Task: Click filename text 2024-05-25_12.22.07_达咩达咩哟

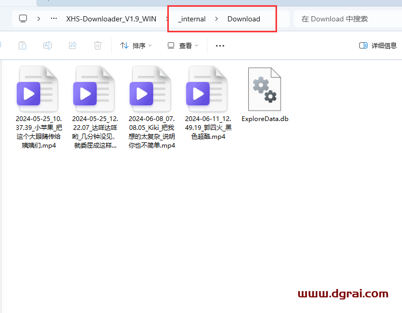Action: (95, 132)
